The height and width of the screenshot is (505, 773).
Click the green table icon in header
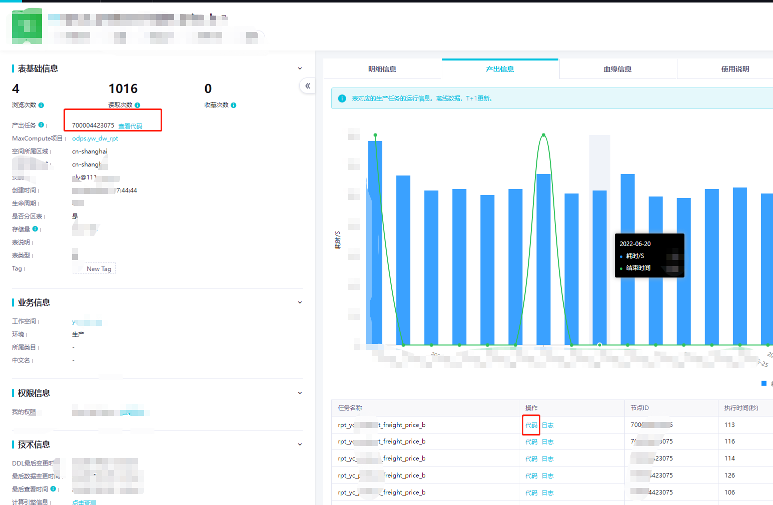coord(27,26)
